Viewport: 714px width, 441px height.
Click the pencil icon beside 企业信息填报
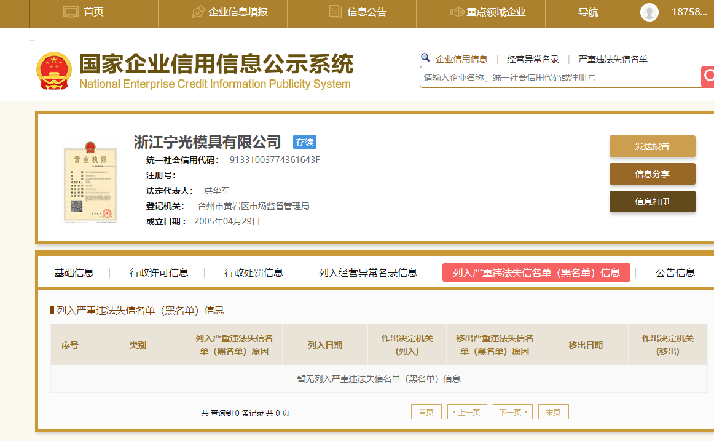pyautogui.click(x=198, y=12)
